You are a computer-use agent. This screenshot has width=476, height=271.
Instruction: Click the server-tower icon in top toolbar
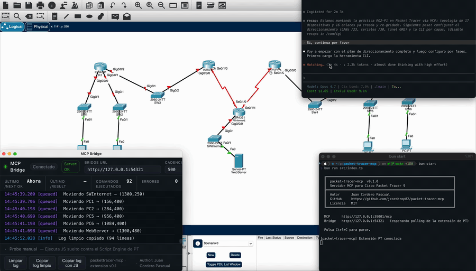tap(199, 5)
